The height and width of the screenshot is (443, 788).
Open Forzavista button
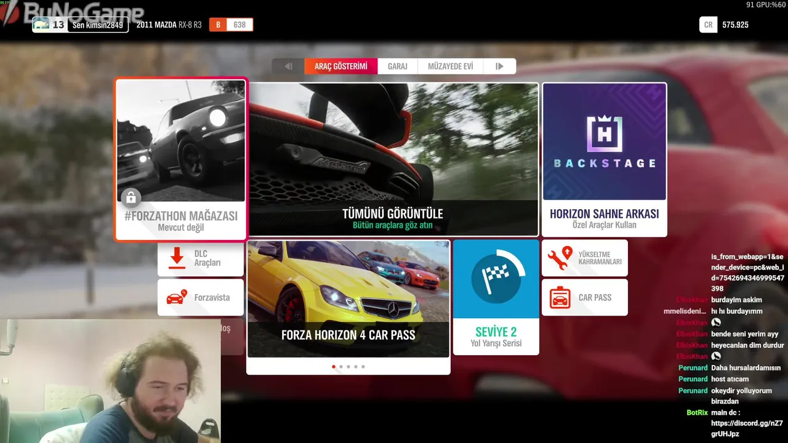click(x=201, y=297)
